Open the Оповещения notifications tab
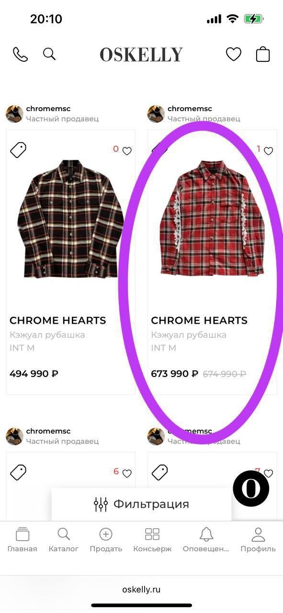Image resolution: width=283 pixels, height=613 pixels. click(x=206, y=540)
